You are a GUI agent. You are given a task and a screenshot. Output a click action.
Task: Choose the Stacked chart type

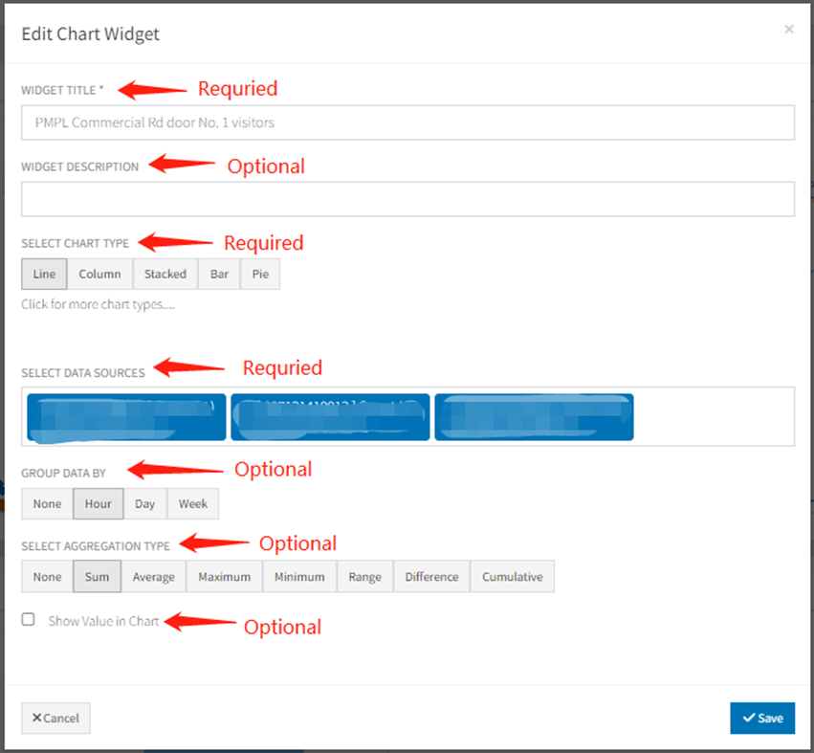coord(165,274)
